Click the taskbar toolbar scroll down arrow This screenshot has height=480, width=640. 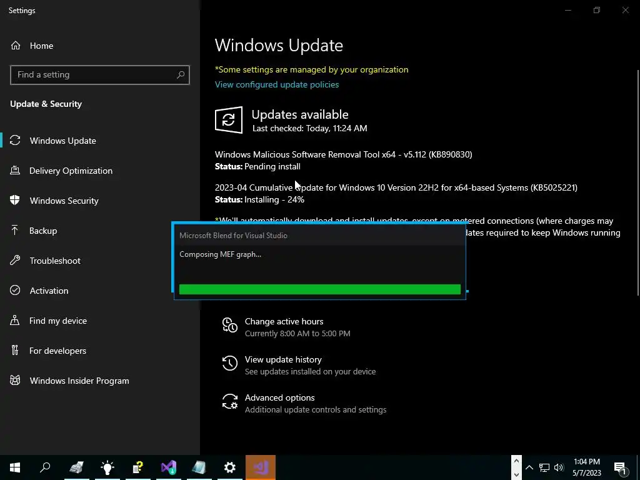(516, 474)
